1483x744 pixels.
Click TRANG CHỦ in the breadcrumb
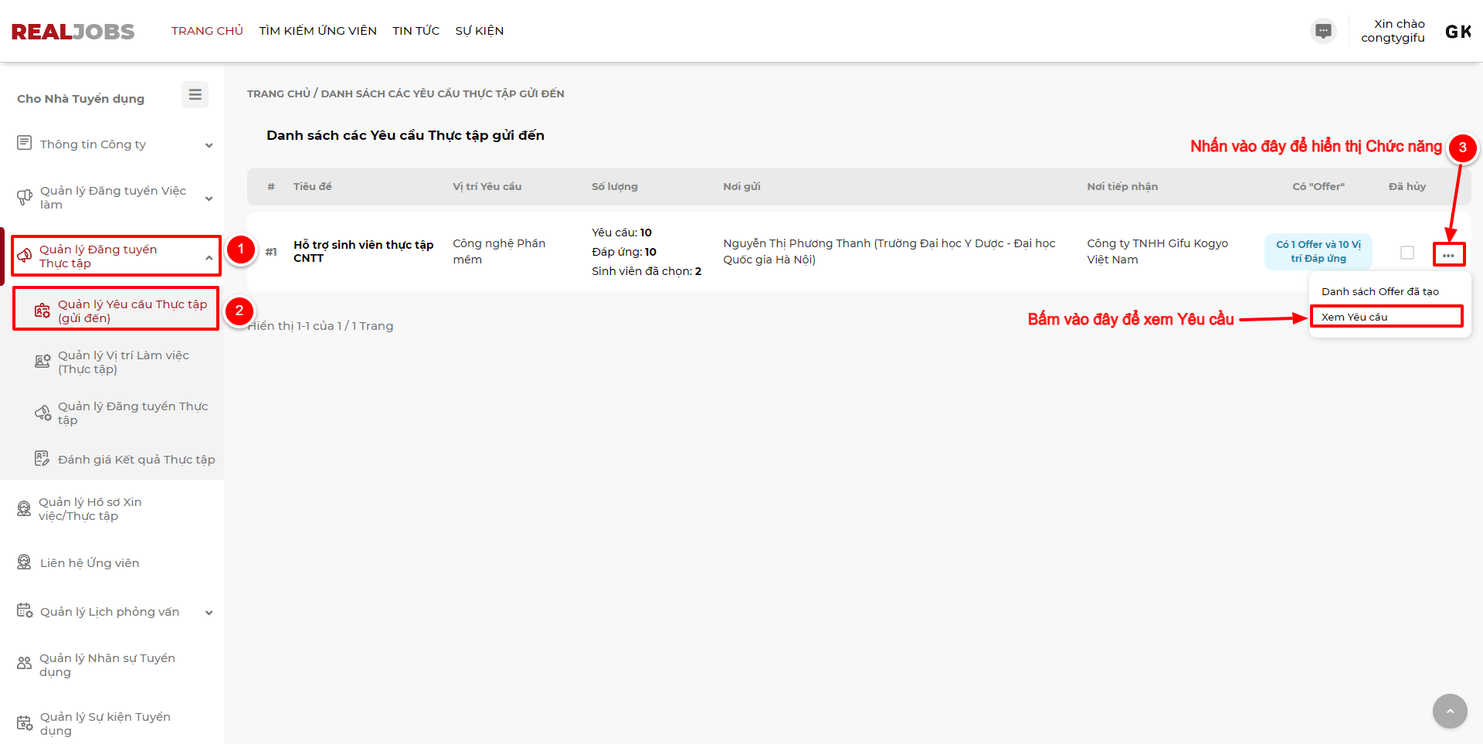click(x=278, y=93)
